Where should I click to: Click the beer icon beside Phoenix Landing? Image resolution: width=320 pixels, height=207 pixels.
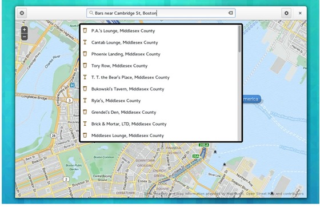coord(85,54)
